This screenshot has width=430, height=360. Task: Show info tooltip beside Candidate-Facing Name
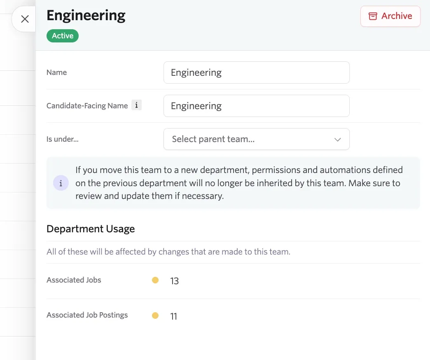(x=137, y=105)
